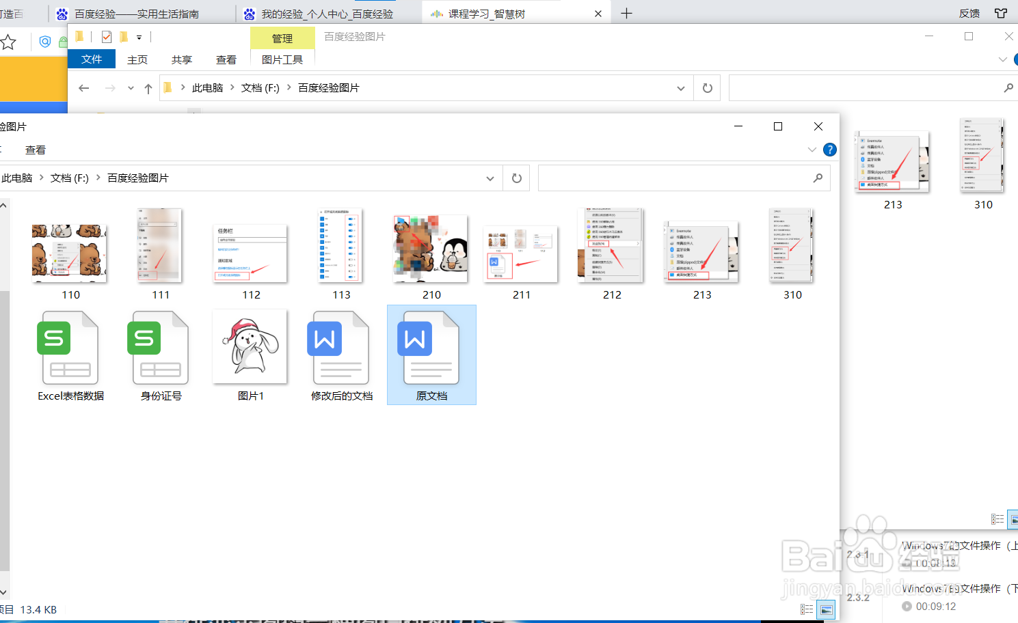Select the 身份证号 spreadsheet file icon

pos(160,348)
